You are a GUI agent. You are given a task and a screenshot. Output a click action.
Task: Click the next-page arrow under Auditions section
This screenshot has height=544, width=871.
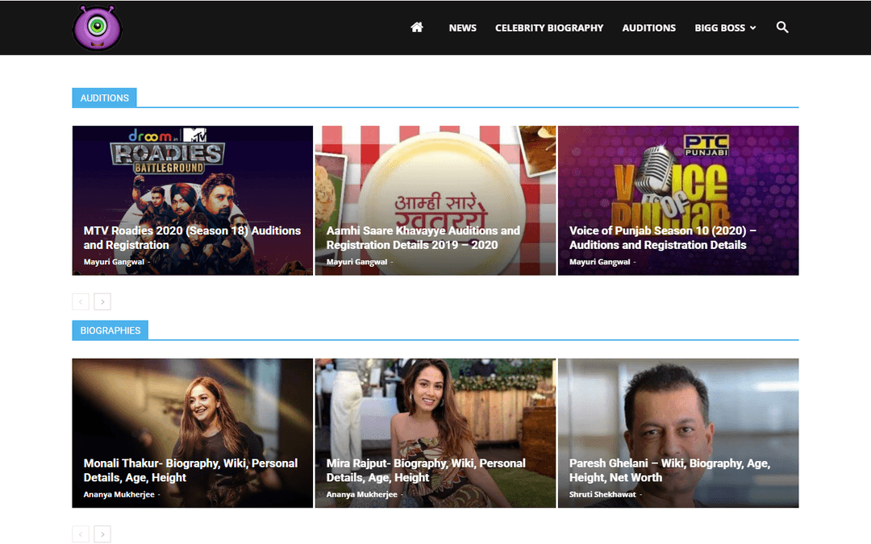tap(102, 301)
